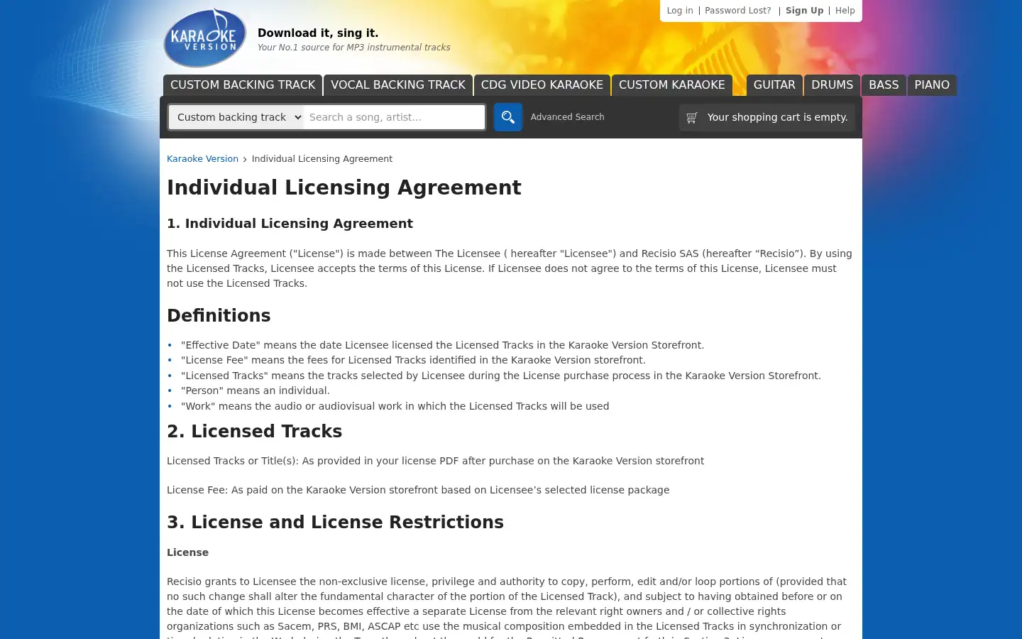
Task: Open the Help link
Action: pyautogui.click(x=845, y=11)
